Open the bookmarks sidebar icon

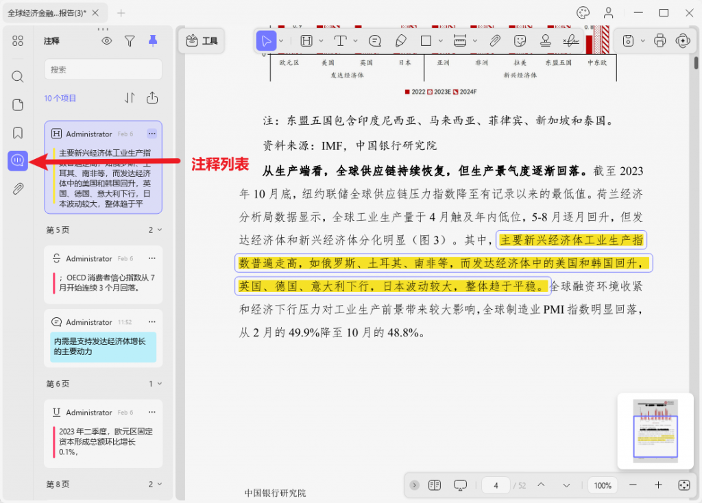[18, 133]
